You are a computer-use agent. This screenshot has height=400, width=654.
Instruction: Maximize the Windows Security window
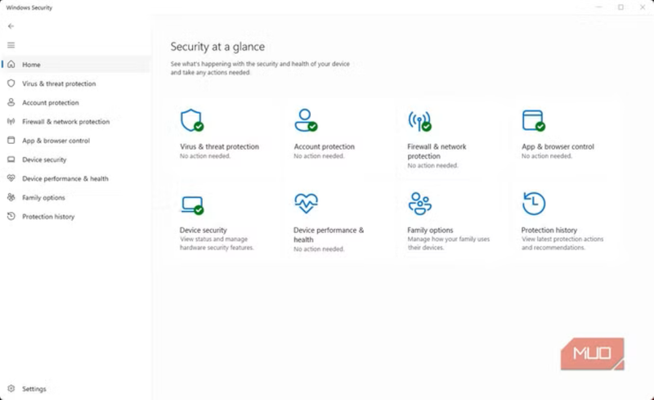[x=620, y=7]
